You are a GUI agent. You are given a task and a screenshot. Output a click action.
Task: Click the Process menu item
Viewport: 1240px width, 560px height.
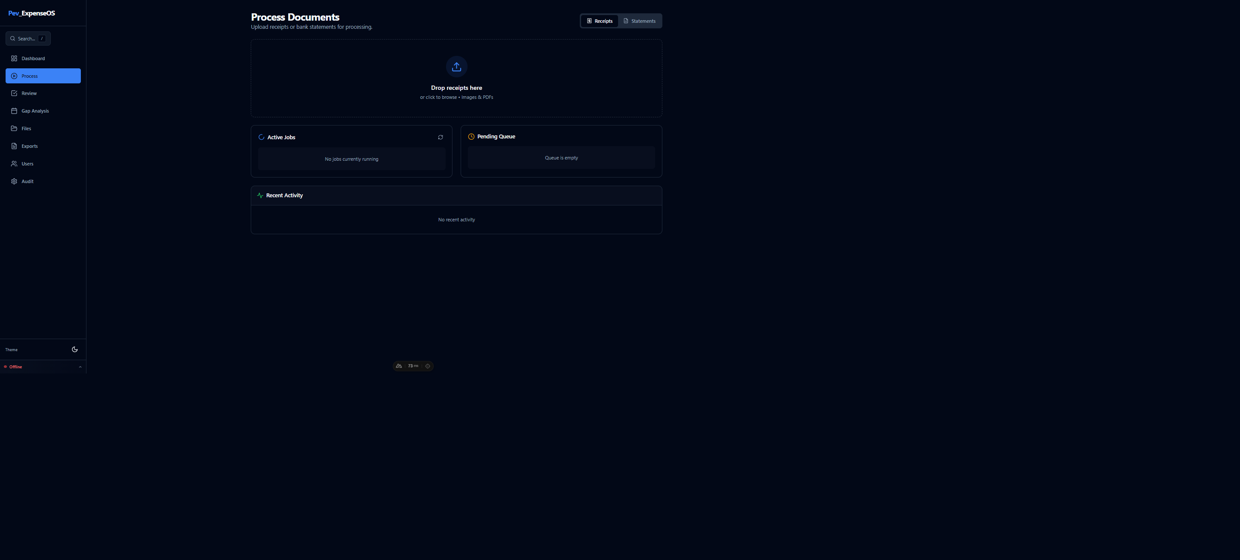[x=43, y=76]
